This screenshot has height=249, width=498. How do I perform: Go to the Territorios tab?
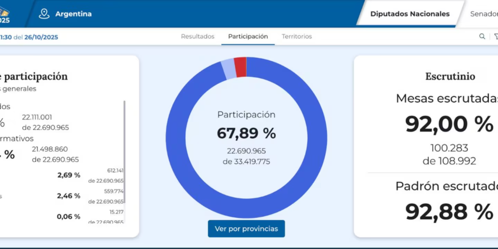[x=297, y=36]
